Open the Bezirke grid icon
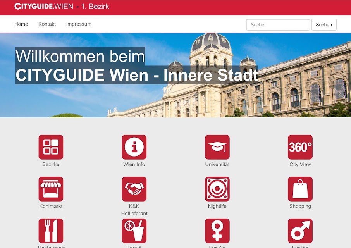The width and height of the screenshot is (351, 248). tap(51, 147)
